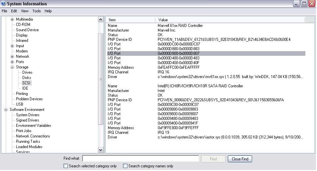Click the tree pane scrollbar thumb

(x=101, y=79)
